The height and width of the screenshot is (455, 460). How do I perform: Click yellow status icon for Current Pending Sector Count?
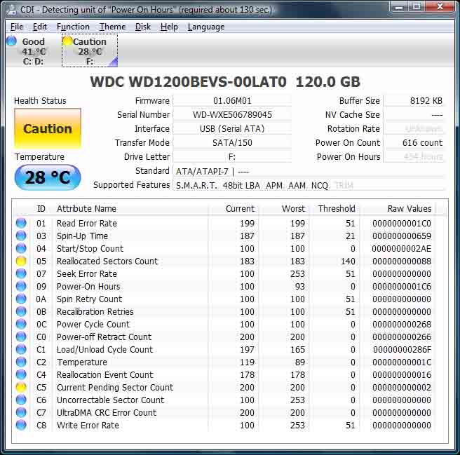pos(21,387)
